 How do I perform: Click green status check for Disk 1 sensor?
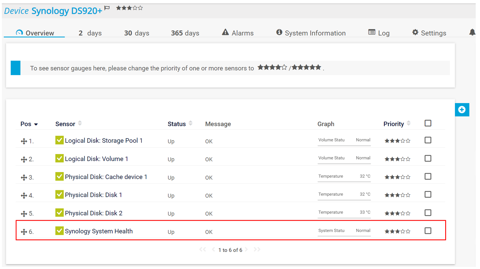[x=59, y=195]
